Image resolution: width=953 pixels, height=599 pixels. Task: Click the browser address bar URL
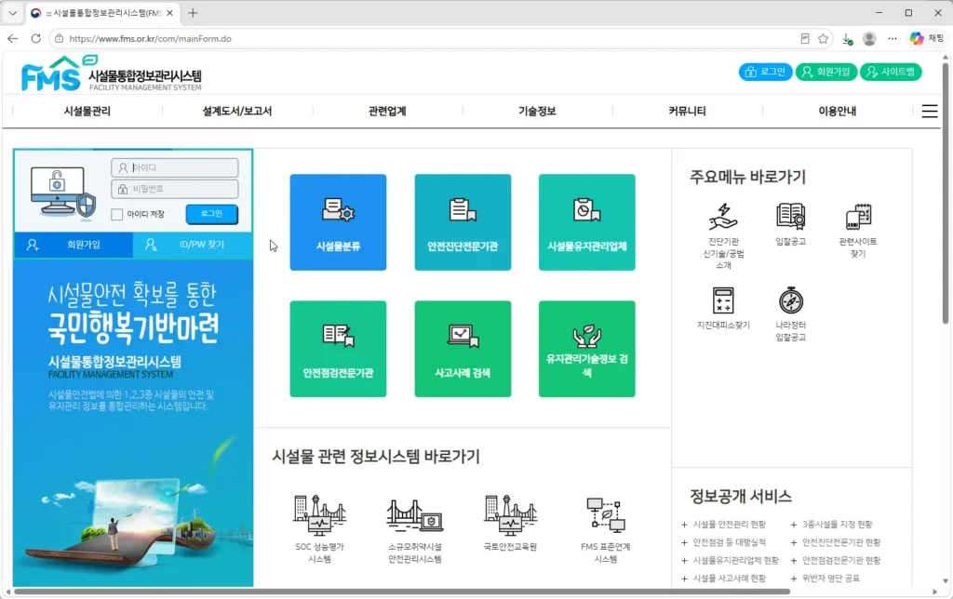tap(150, 39)
